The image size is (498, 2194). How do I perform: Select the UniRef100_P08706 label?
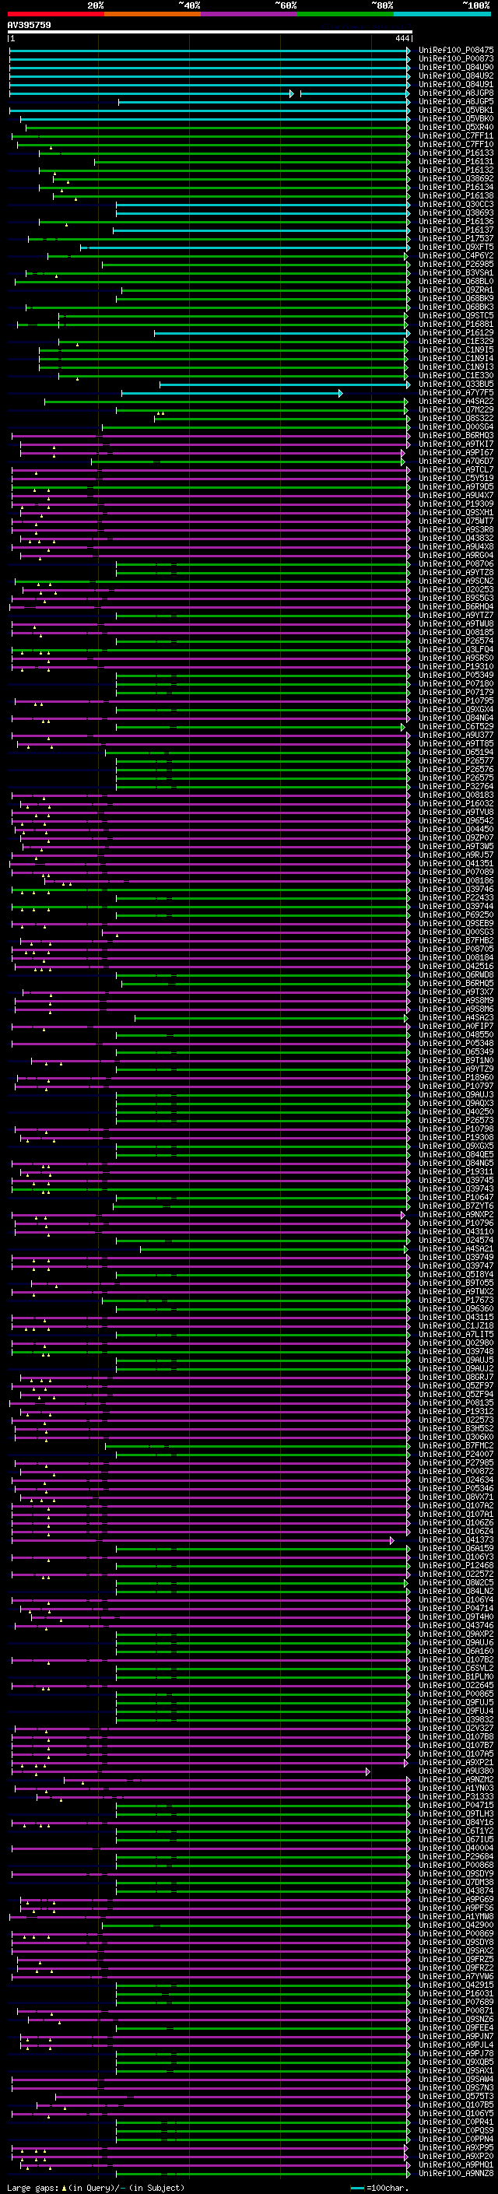tap(456, 563)
